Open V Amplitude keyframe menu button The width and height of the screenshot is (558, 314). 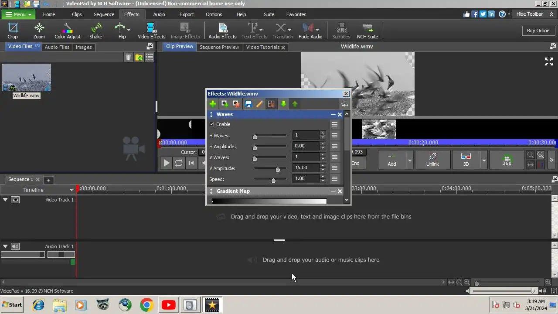tap(335, 168)
